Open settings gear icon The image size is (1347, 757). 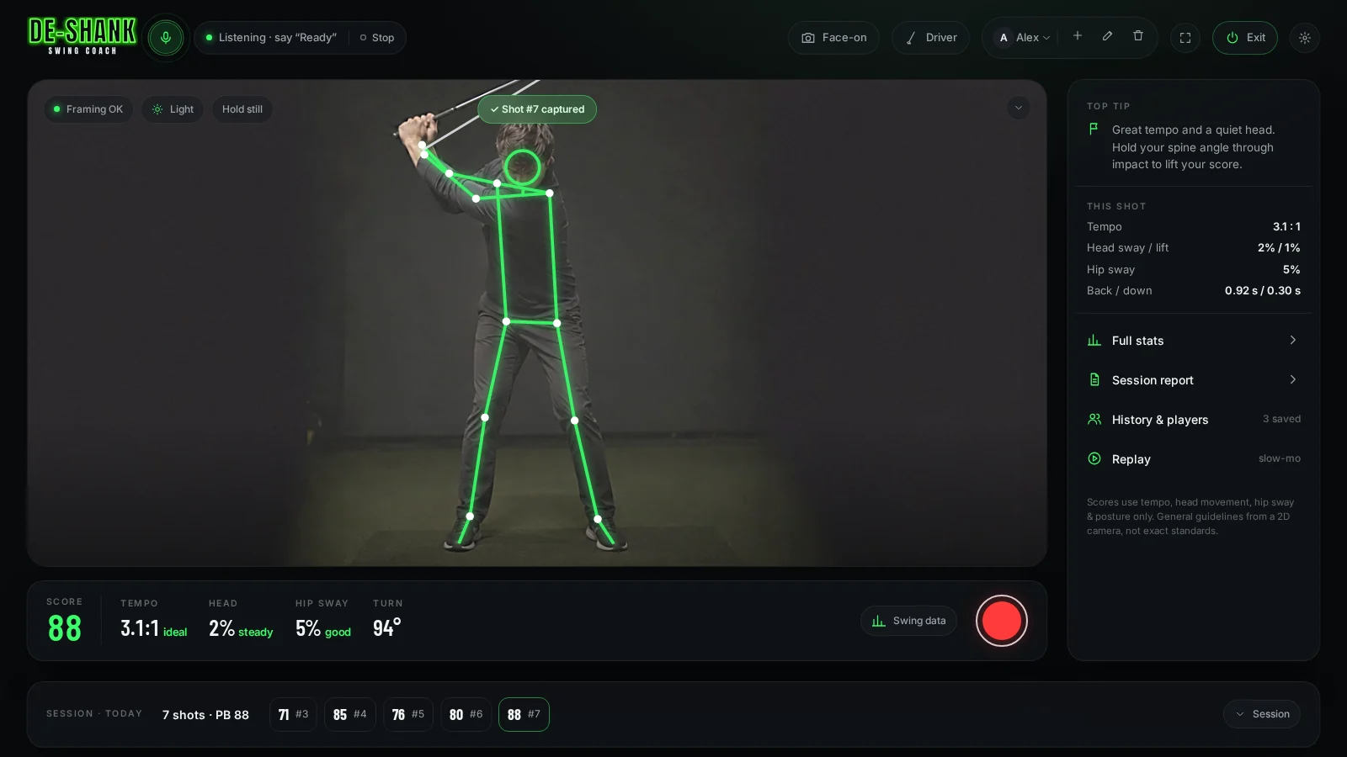(1305, 38)
